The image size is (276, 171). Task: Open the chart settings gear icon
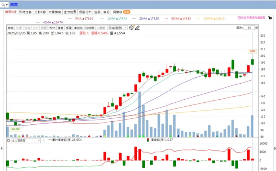(x=131, y=28)
